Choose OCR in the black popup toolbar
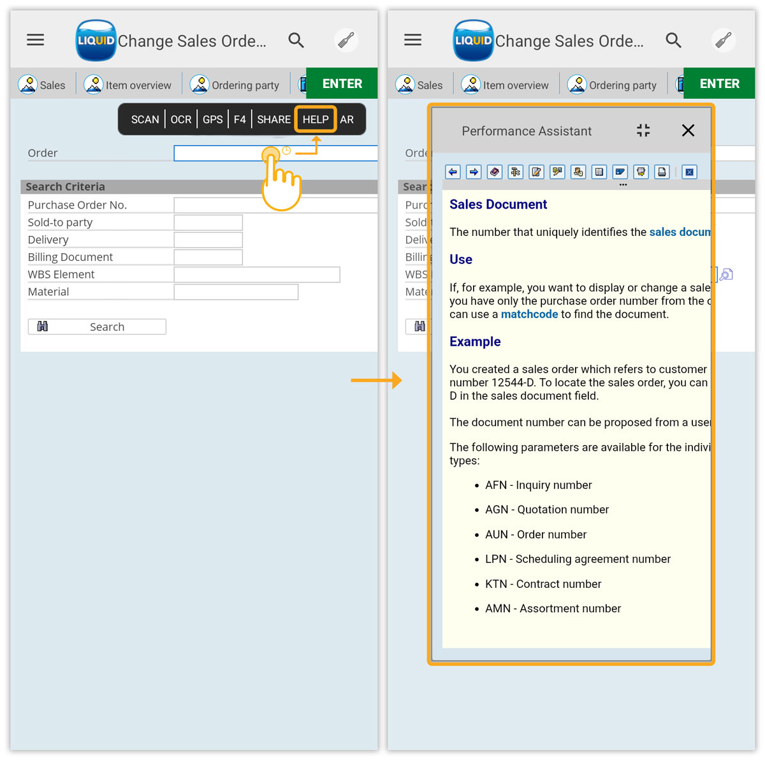 click(181, 119)
